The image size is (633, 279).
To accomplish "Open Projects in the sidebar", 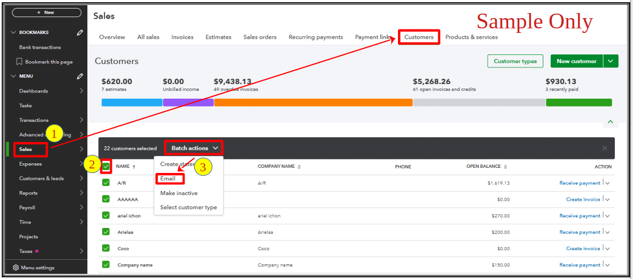I will click(x=28, y=236).
